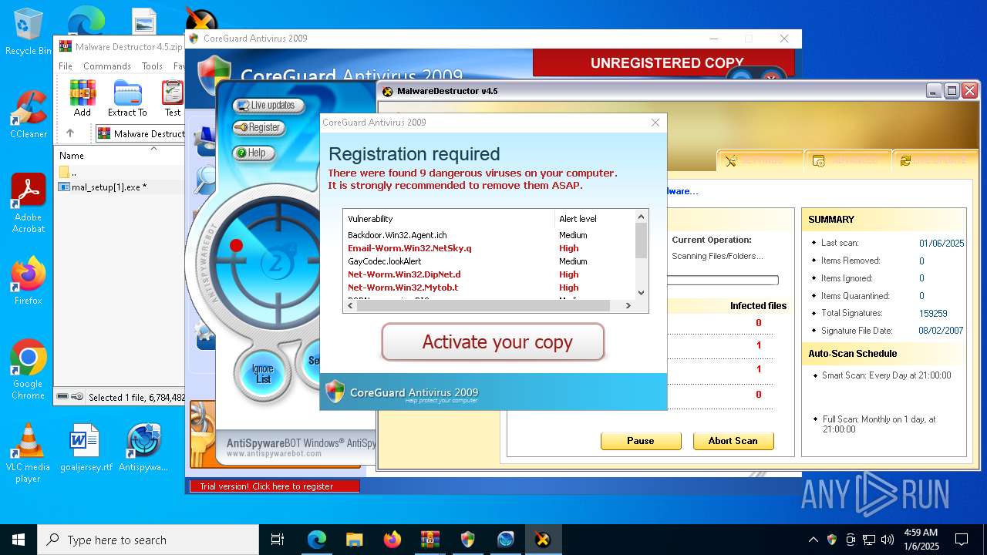Image resolution: width=987 pixels, height=555 pixels.
Task: Click the 01/06/2025 Last scan date
Action: click(x=942, y=243)
